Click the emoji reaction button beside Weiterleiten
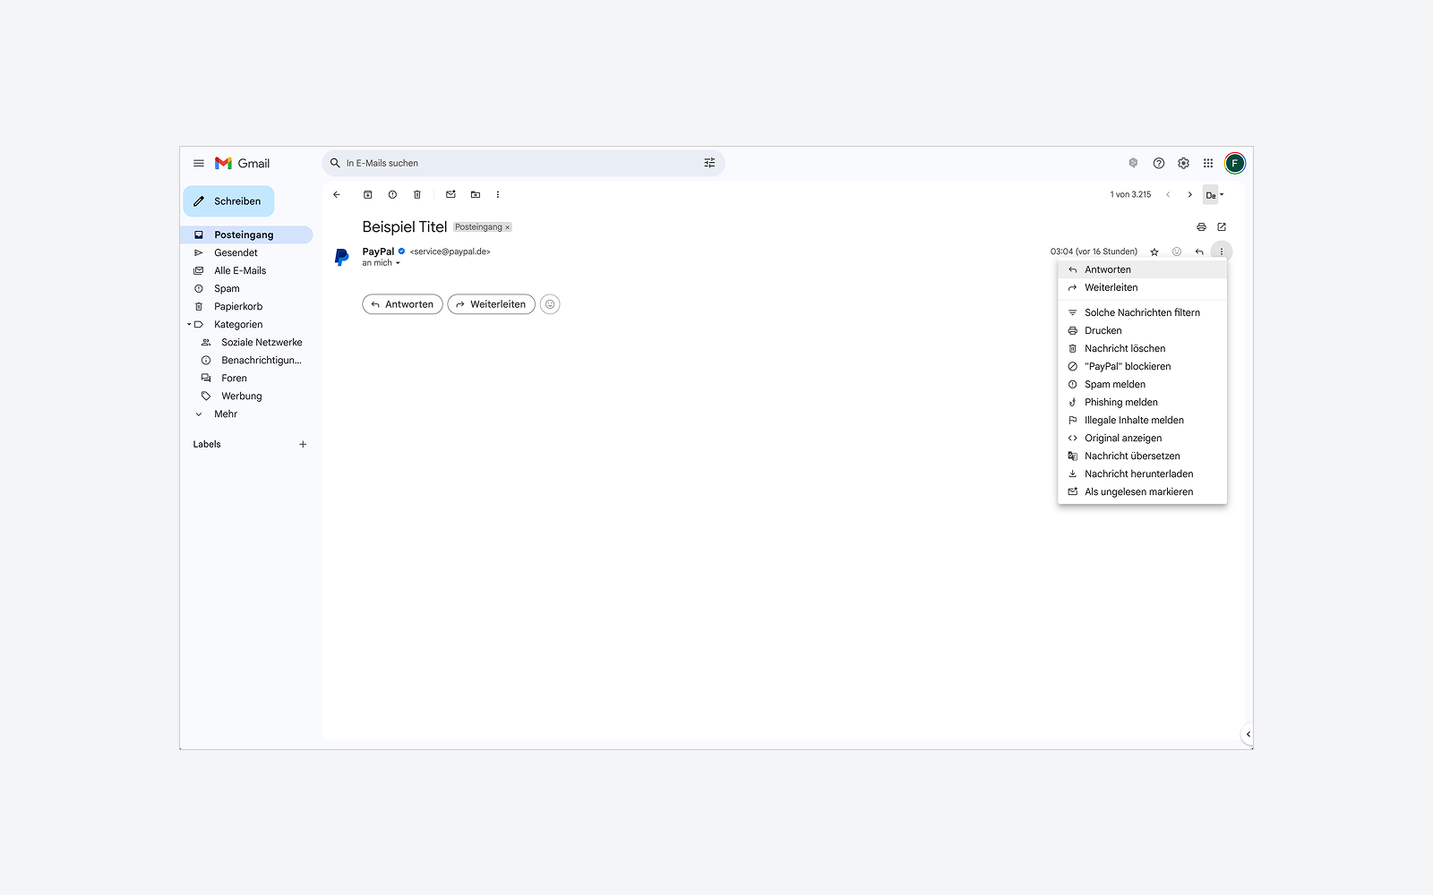Screen dimensions: 1433x895 tap(550, 304)
